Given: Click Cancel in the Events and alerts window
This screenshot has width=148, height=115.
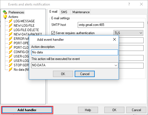Looking at the screenshot, I should (136, 110).
